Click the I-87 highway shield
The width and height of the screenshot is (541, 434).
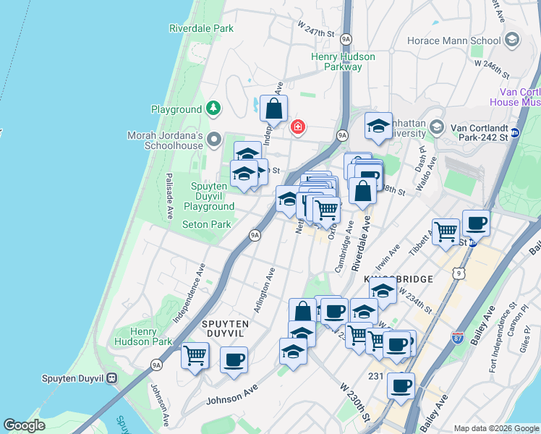[x=458, y=337]
